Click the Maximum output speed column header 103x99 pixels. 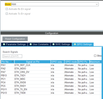(x=96, y=62)
